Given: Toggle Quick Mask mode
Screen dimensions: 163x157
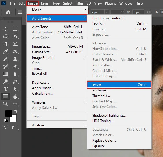Looking at the screenshot, I should 5,127.
